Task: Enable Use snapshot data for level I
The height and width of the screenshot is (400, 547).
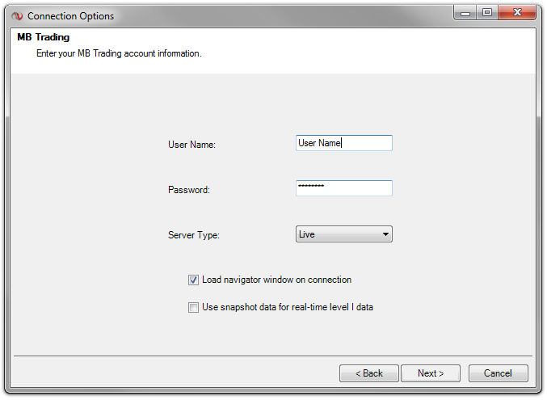Action: (x=193, y=308)
